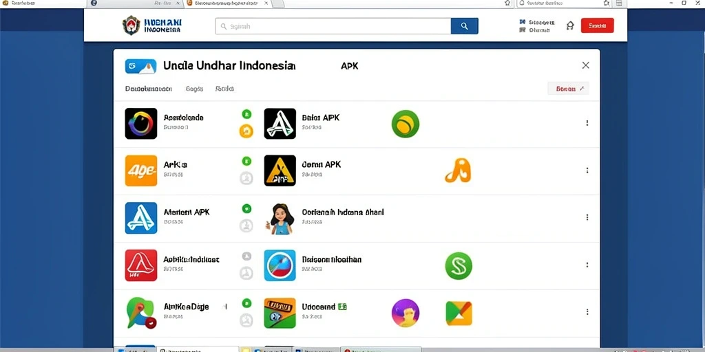Open the rainbow ring app icon
Screen dimensions: 705x352
coord(141,124)
